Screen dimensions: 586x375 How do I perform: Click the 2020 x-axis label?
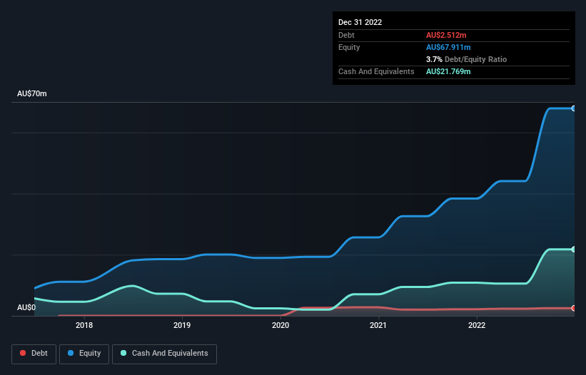pyautogui.click(x=281, y=325)
